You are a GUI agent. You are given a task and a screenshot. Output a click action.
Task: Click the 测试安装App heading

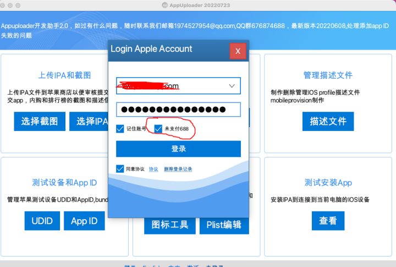pos(328,182)
